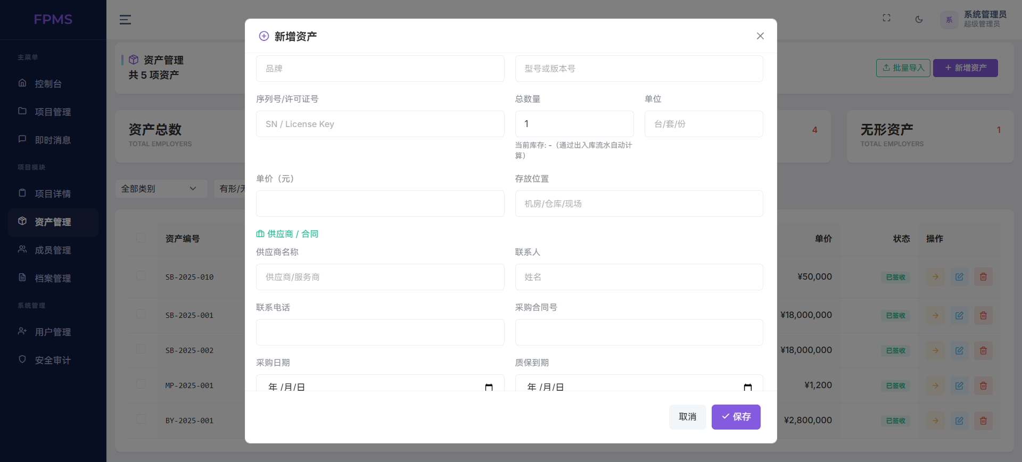The image size is (1022, 462).
Task: Expand the 全部类别 dropdown filter
Action: (161, 189)
